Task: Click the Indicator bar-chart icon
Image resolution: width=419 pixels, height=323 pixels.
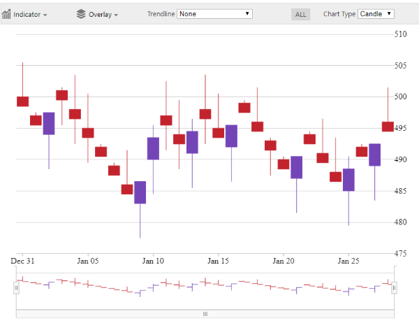Action: click(x=7, y=14)
